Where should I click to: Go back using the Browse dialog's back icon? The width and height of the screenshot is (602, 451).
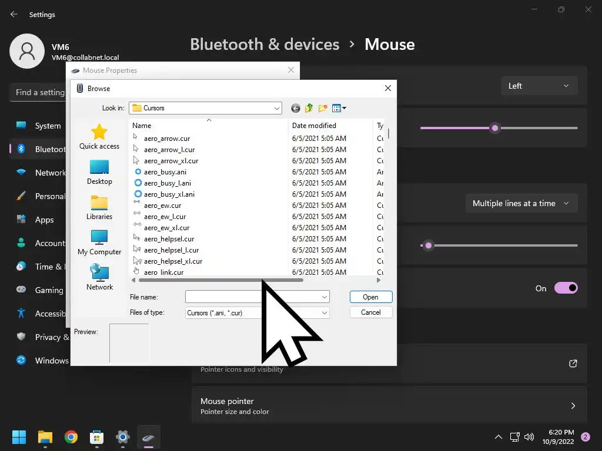point(295,108)
